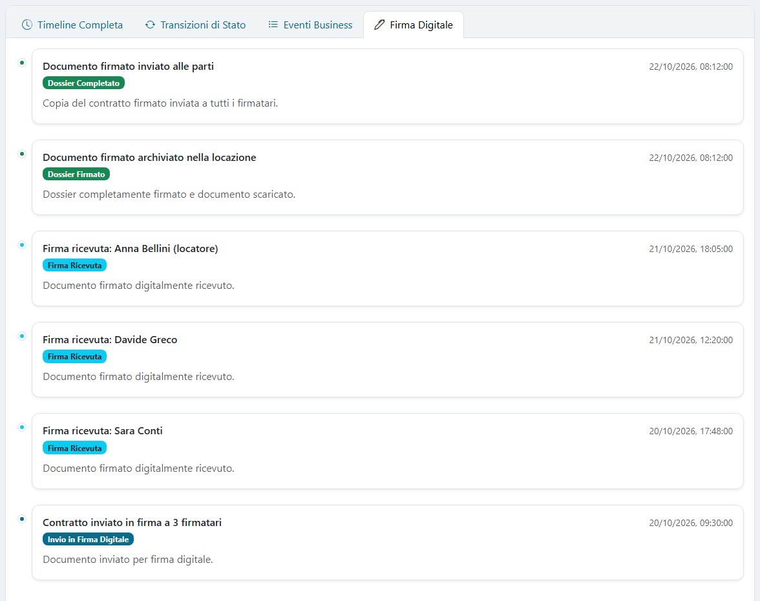This screenshot has width=760, height=601.
Task: Click timeline marker next to Sara Conti signature
Action: [x=22, y=427]
